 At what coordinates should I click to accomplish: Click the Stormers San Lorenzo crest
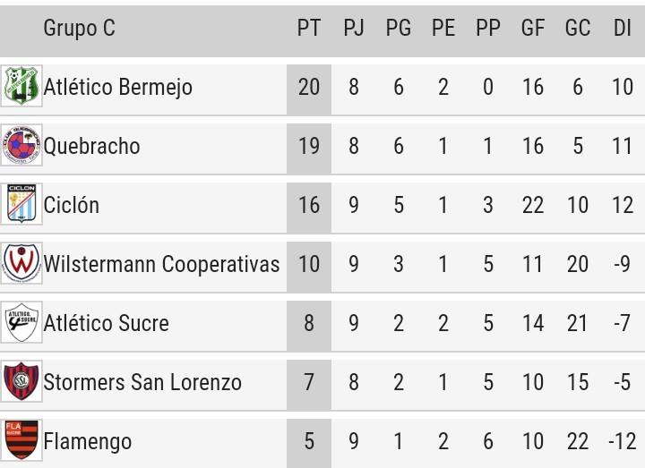[21, 381]
